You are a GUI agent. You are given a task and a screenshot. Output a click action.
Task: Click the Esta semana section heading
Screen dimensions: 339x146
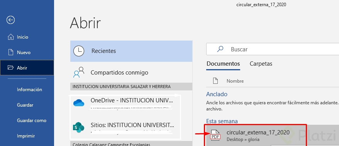(222, 121)
